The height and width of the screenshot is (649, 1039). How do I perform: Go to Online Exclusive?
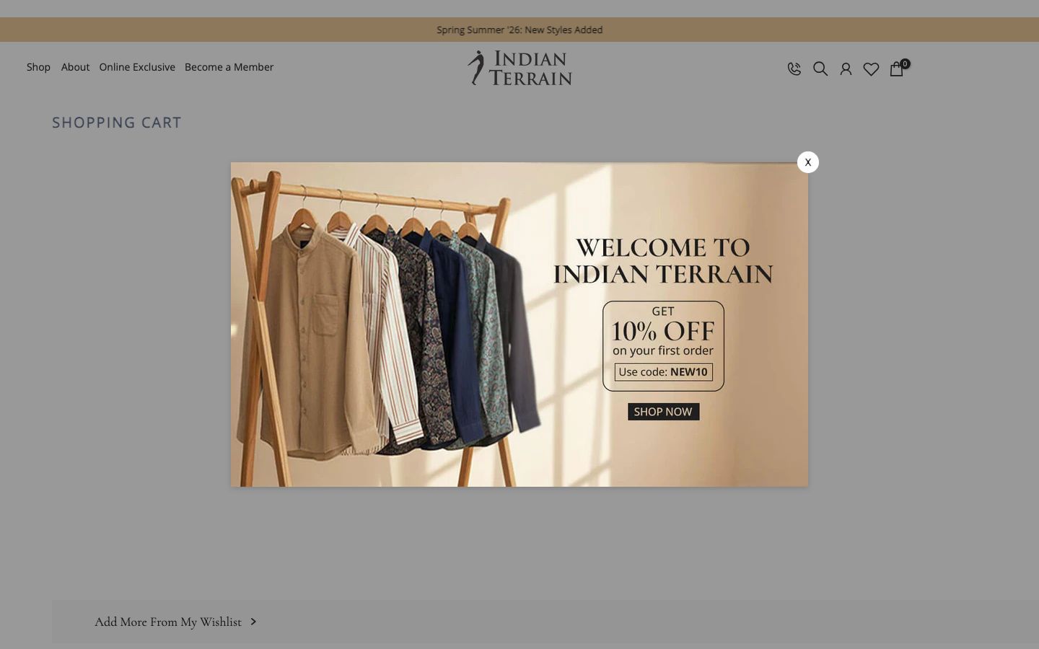(x=137, y=67)
